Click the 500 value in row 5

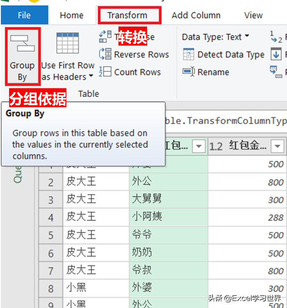[247, 235]
